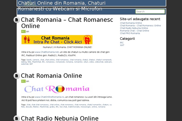This screenshot has width=182, height=121.
Task: Visit the www.ChatOnlineRomania.ro link
Action: tap(49, 97)
